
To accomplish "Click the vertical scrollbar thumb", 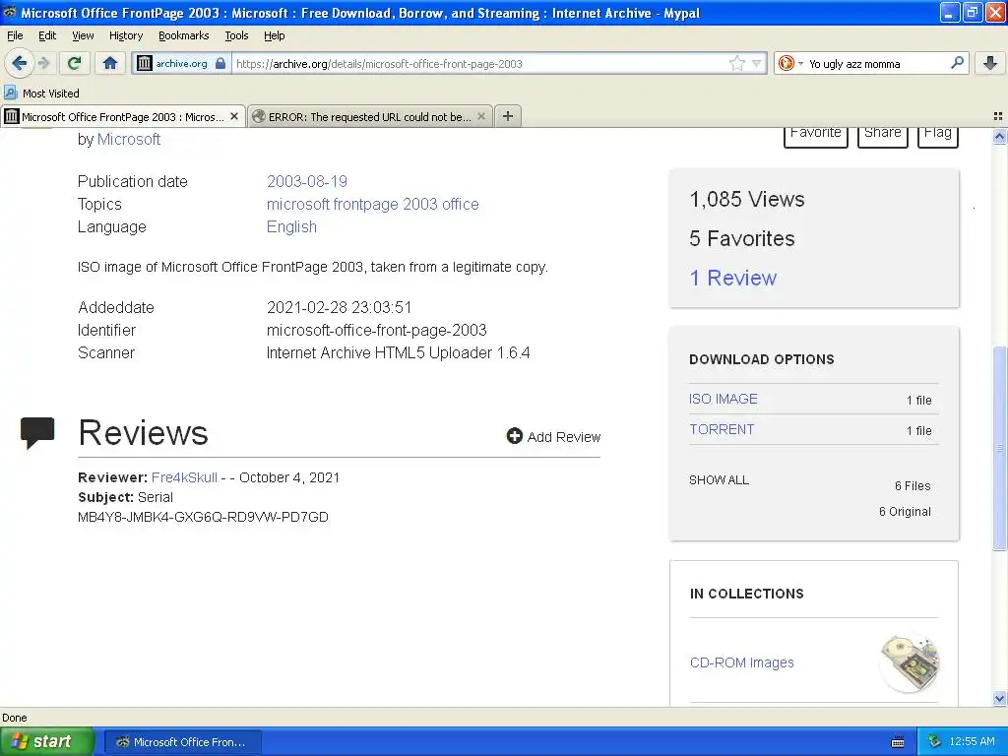I will pos(999,448).
